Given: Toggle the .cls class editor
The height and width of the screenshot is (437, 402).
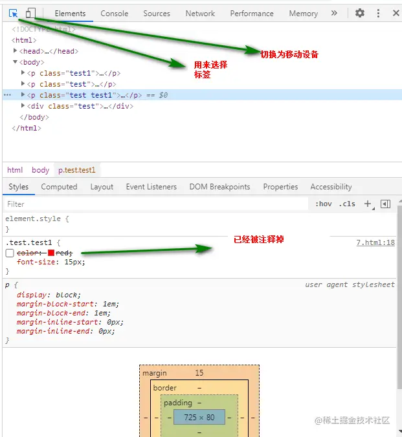Looking at the screenshot, I should (x=347, y=204).
